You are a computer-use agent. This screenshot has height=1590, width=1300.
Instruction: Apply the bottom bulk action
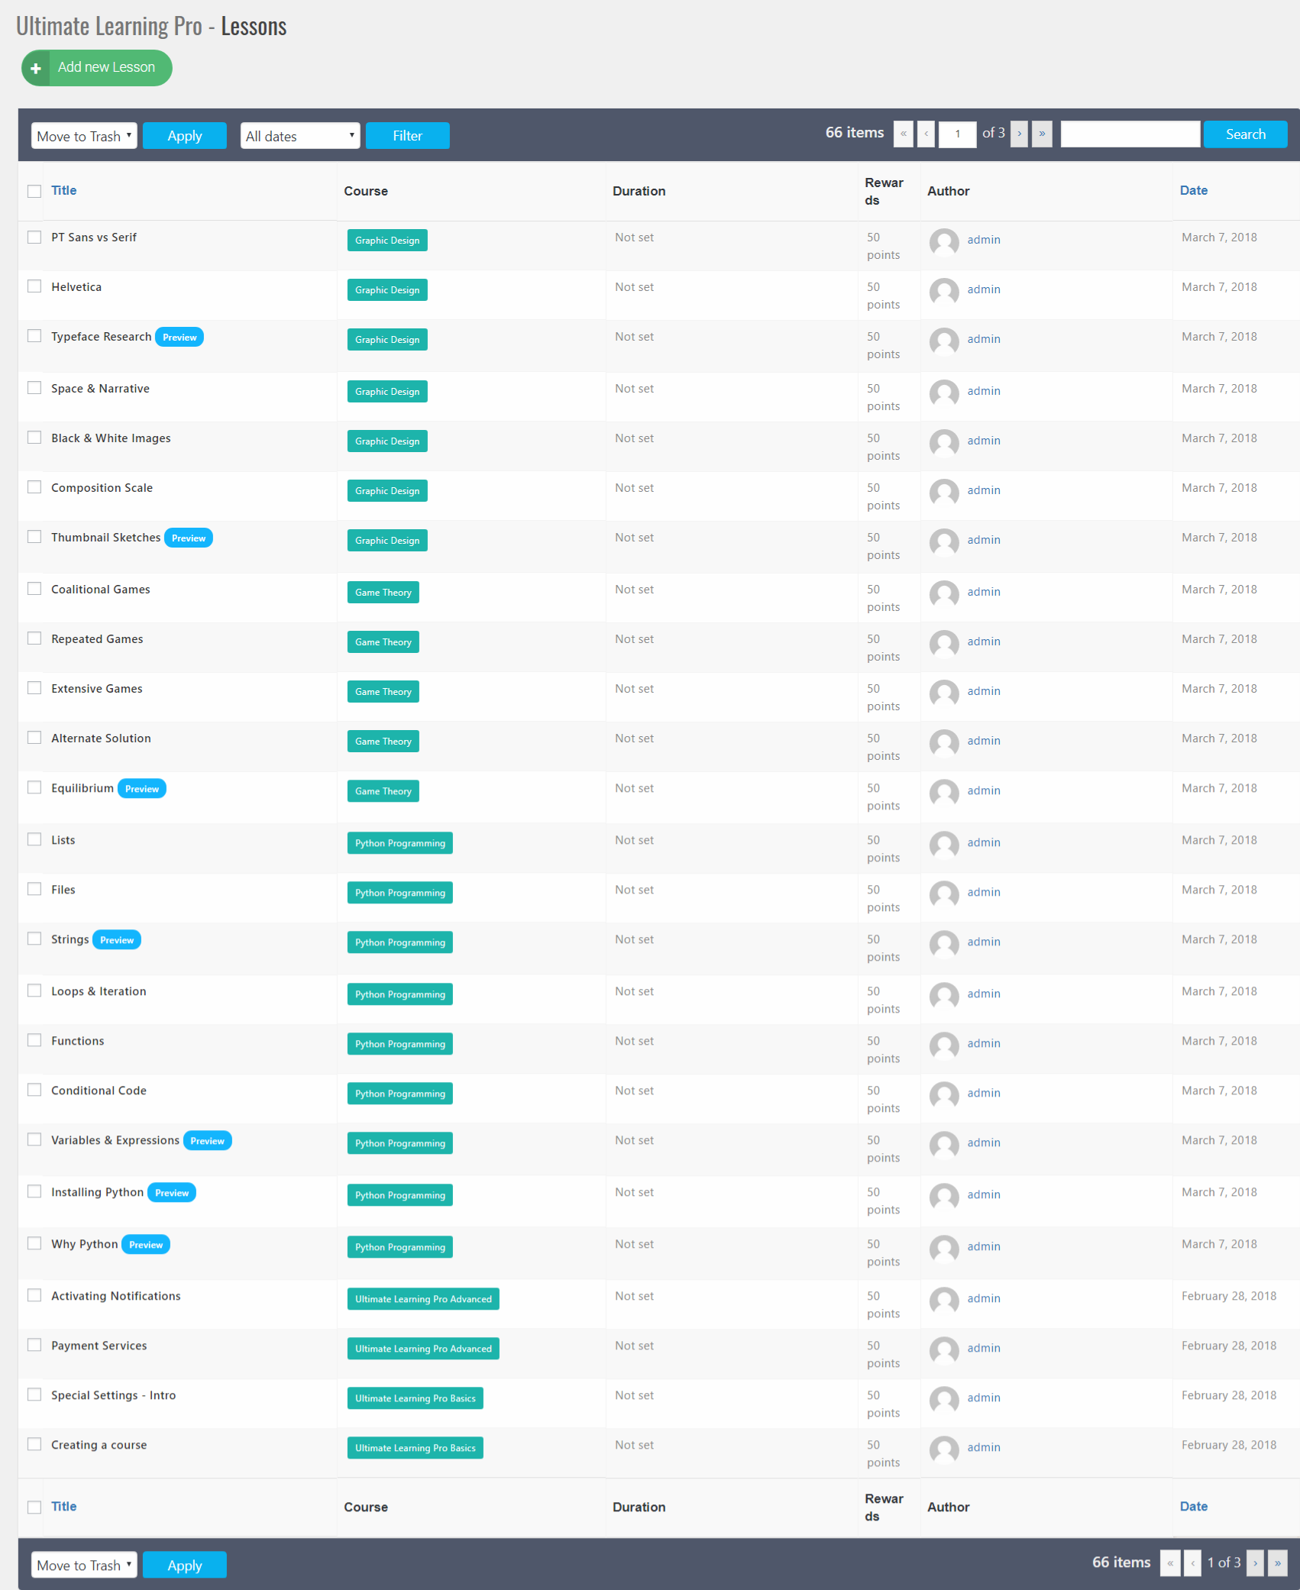pos(185,1565)
